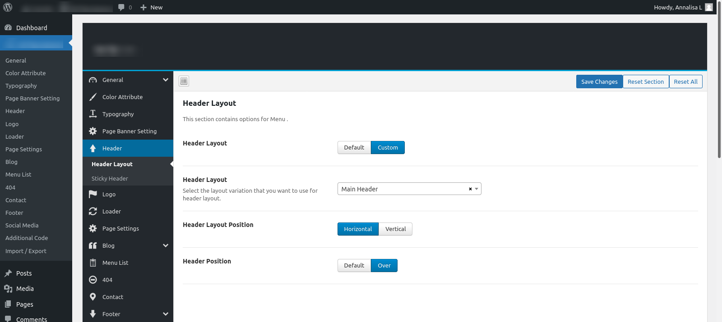This screenshot has width=722, height=322.
Task: Click the Dashboard gauge icon
Action: click(8, 27)
